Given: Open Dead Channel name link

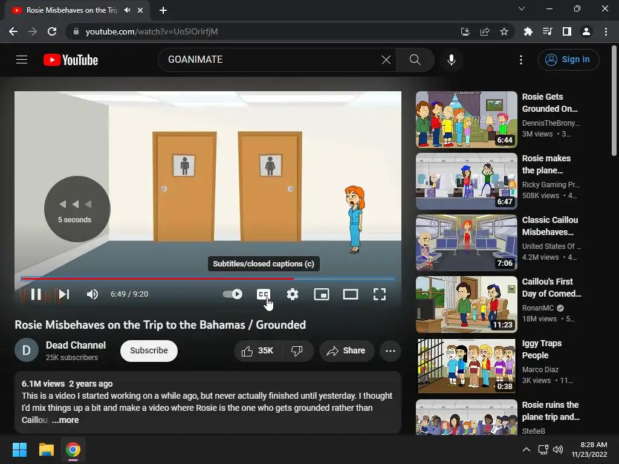Looking at the screenshot, I should point(76,345).
